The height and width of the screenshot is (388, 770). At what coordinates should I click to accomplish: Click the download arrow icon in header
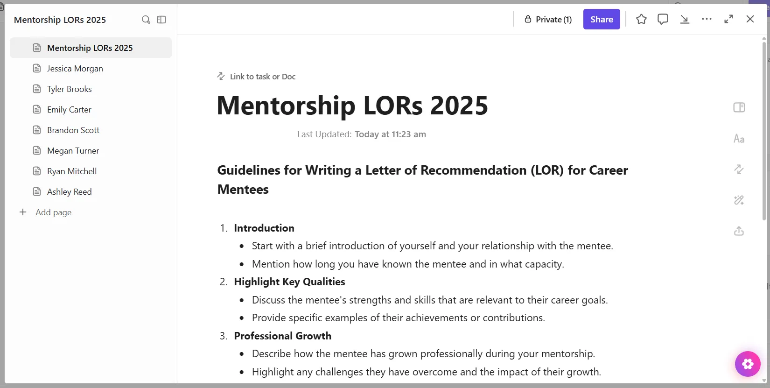[x=685, y=19]
